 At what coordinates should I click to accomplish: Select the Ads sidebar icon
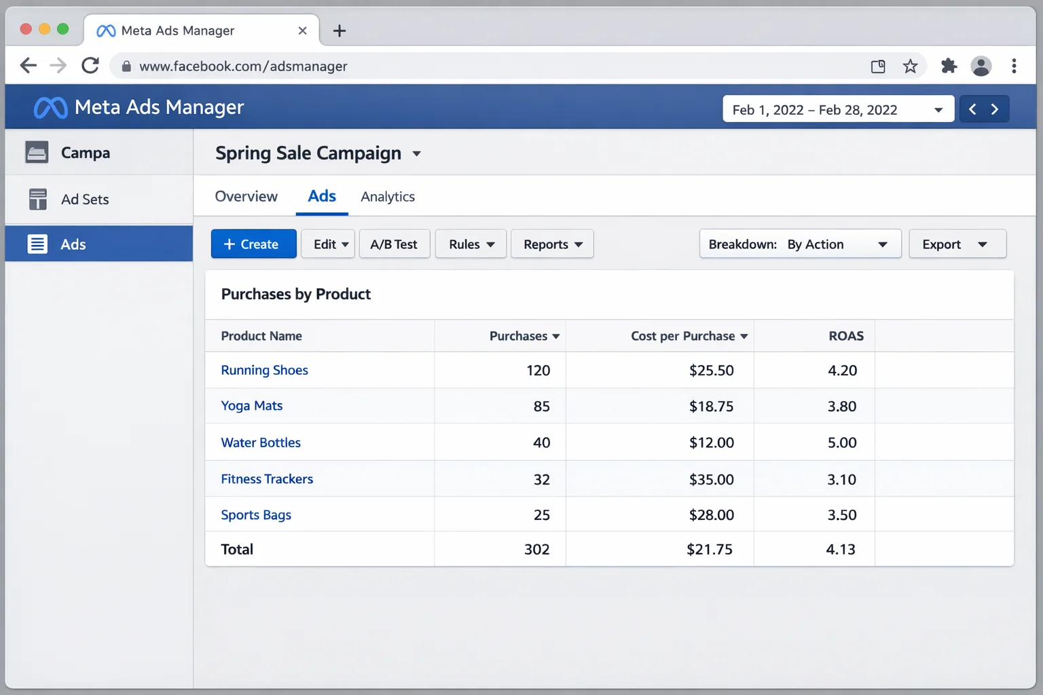pos(38,244)
